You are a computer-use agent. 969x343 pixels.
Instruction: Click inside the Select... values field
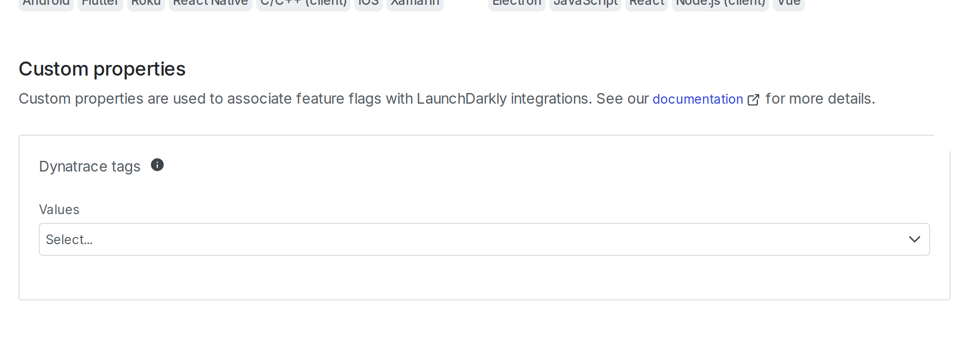click(291, 239)
